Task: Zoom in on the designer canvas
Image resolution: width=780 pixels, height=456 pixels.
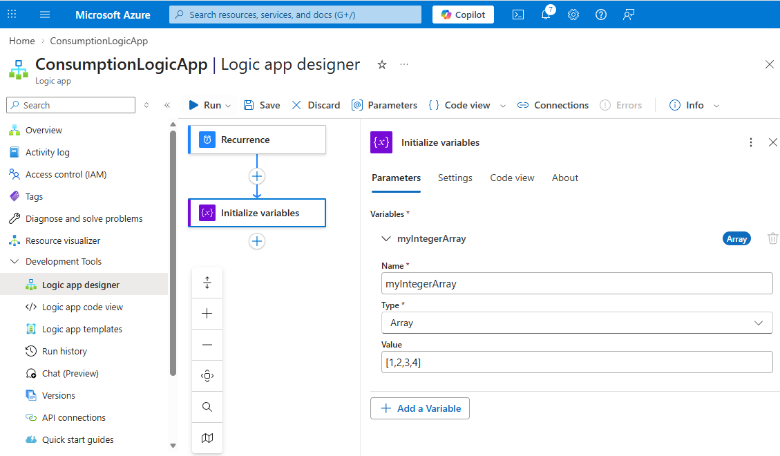Action: [x=207, y=313]
